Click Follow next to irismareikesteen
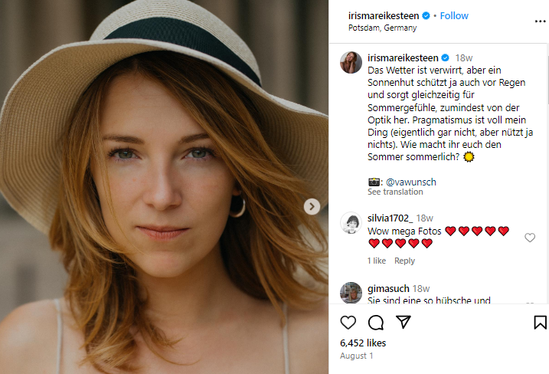This screenshot has width=549, height=374. (454, 16)
